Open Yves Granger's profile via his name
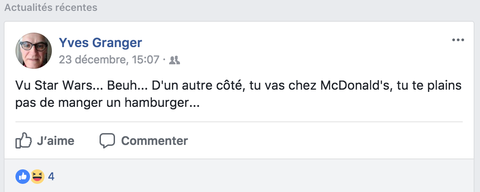This screenshot has width=480, height=192. pyautogui.click(x=100, y=43)
